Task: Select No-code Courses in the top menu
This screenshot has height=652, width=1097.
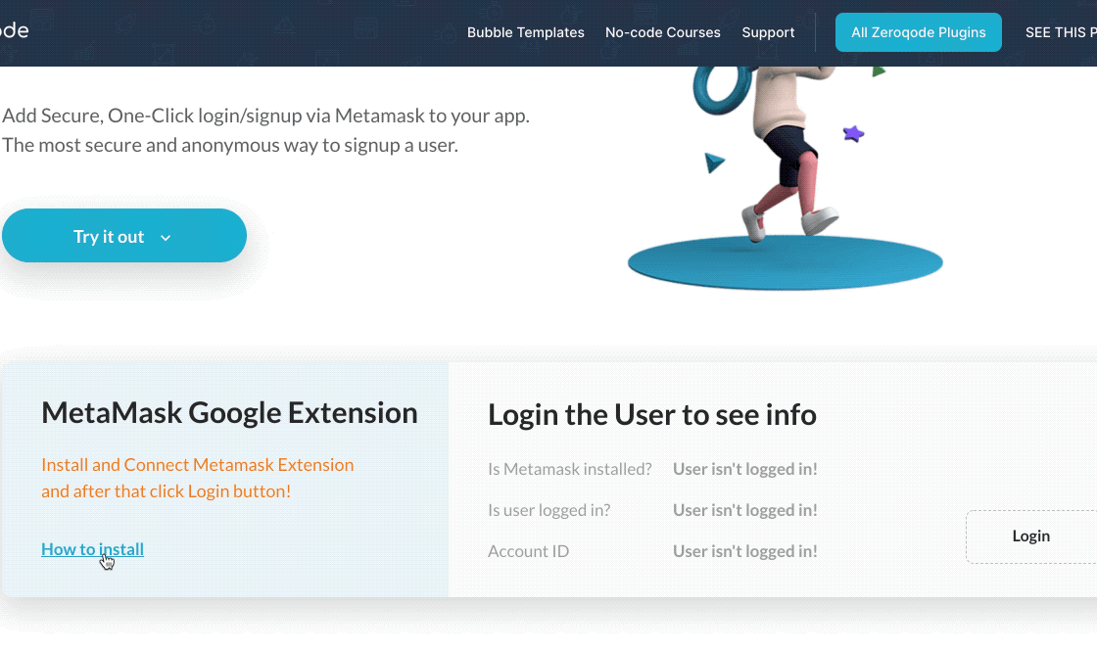Action: coord(662,32)
